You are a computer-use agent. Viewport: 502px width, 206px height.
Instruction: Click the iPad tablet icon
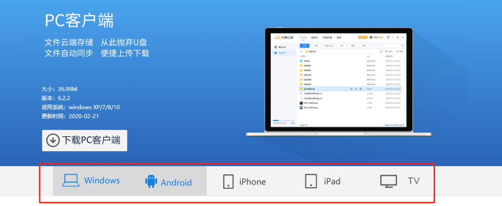(310, 181)
